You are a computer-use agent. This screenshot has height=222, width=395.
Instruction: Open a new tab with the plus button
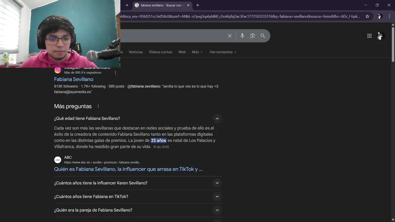[x=197, y=5]
